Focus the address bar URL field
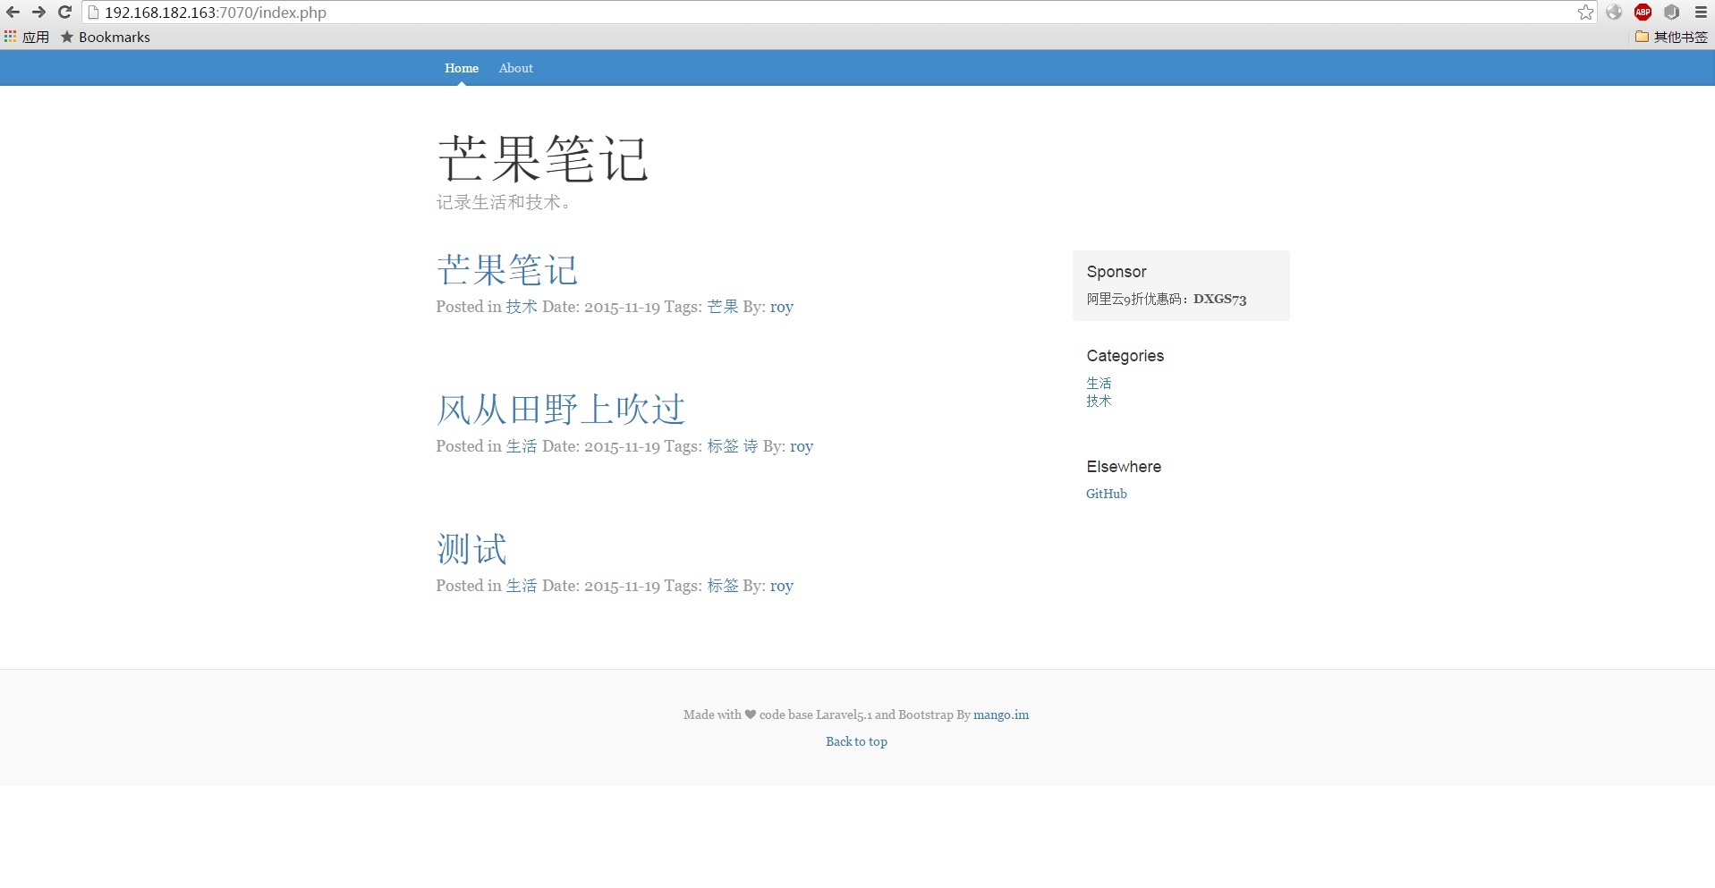This screenshot has height=888, width=1715. click(x=805, y=13)
